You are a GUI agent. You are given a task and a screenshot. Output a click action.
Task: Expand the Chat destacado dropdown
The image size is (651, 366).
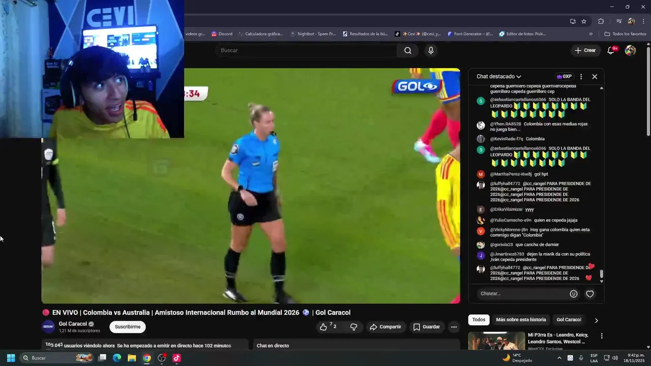click(x=498, y=76)
